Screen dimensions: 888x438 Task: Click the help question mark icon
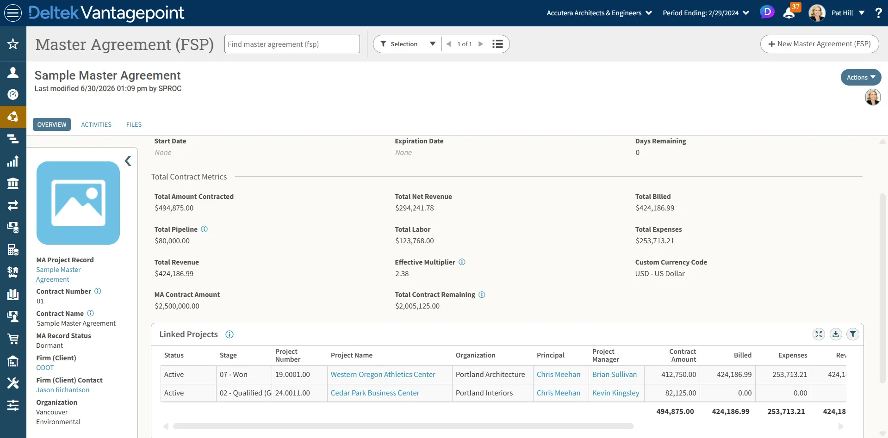coord(878,13)
